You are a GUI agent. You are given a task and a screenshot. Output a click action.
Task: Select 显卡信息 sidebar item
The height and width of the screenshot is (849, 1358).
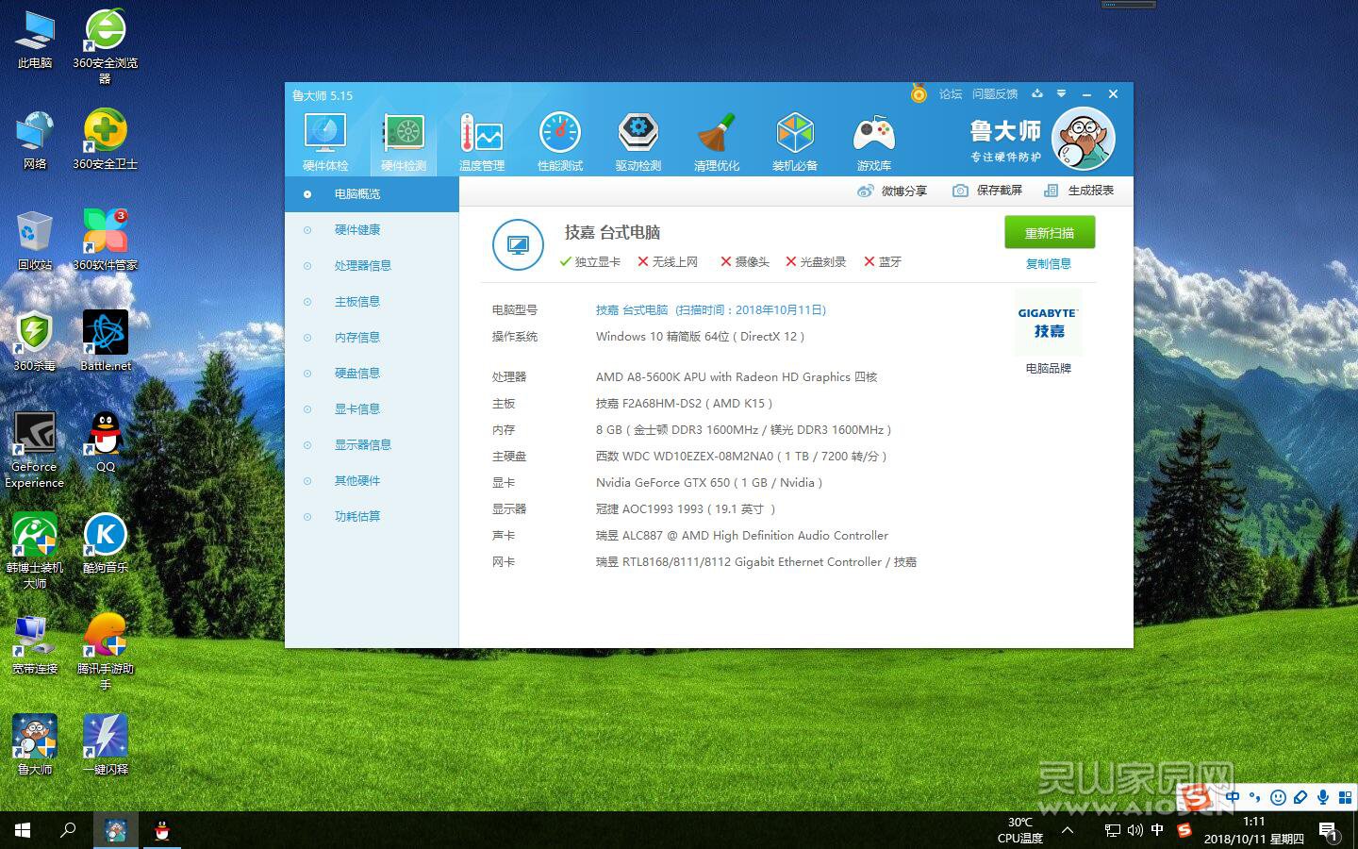pos(372,409)
